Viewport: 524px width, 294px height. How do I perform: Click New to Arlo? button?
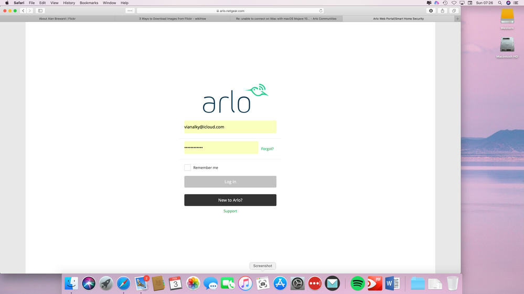pos(230,200)
